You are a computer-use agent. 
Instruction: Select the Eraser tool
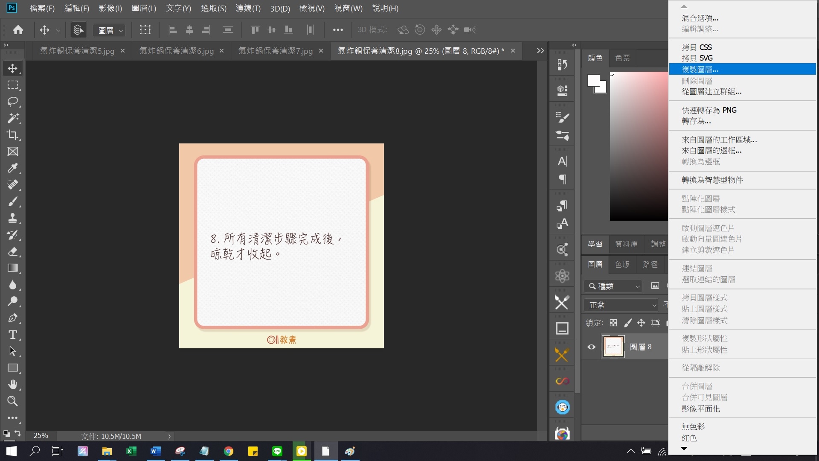coord(12,251)
